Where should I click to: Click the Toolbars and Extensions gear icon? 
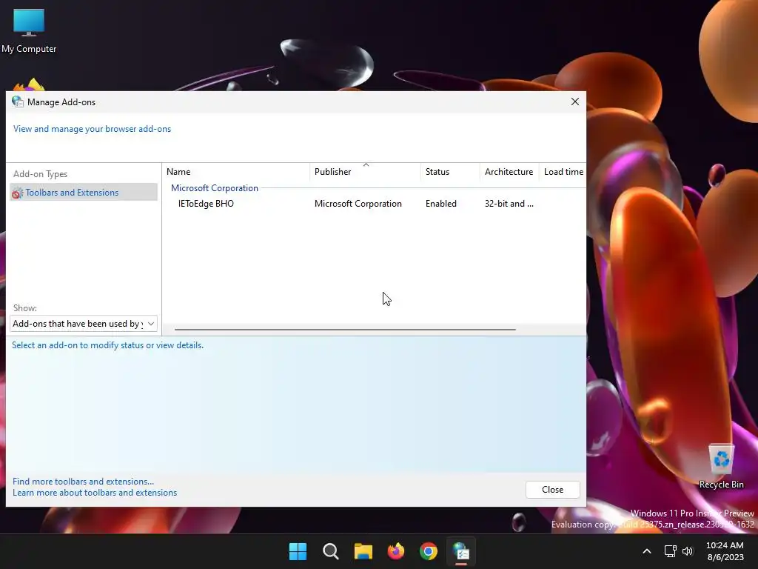click(x=18, y=193)
